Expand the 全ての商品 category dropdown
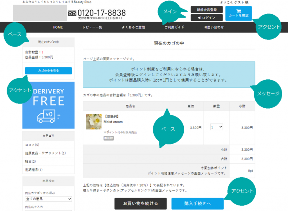This screenshot has height=211, width=288. click(48, 199)
